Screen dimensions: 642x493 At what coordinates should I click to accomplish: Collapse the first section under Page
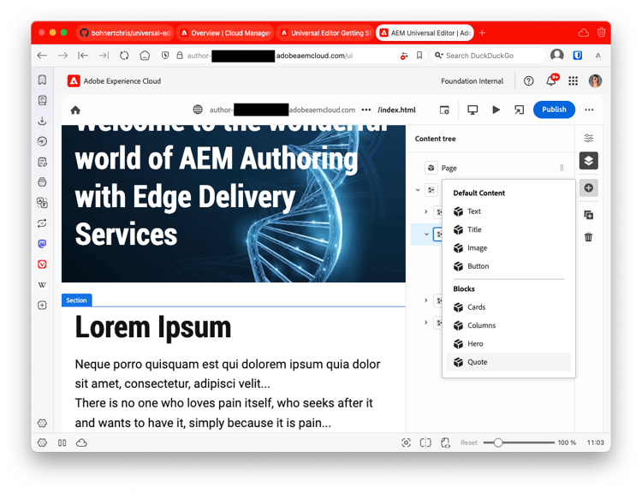tap(418, 190)
